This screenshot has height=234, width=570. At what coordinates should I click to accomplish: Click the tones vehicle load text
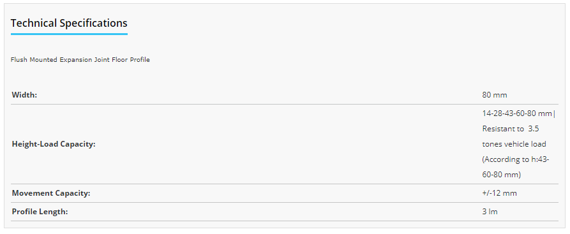tap(514, 144)
